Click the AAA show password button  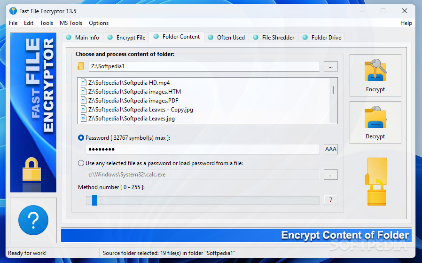pos(330,149)
